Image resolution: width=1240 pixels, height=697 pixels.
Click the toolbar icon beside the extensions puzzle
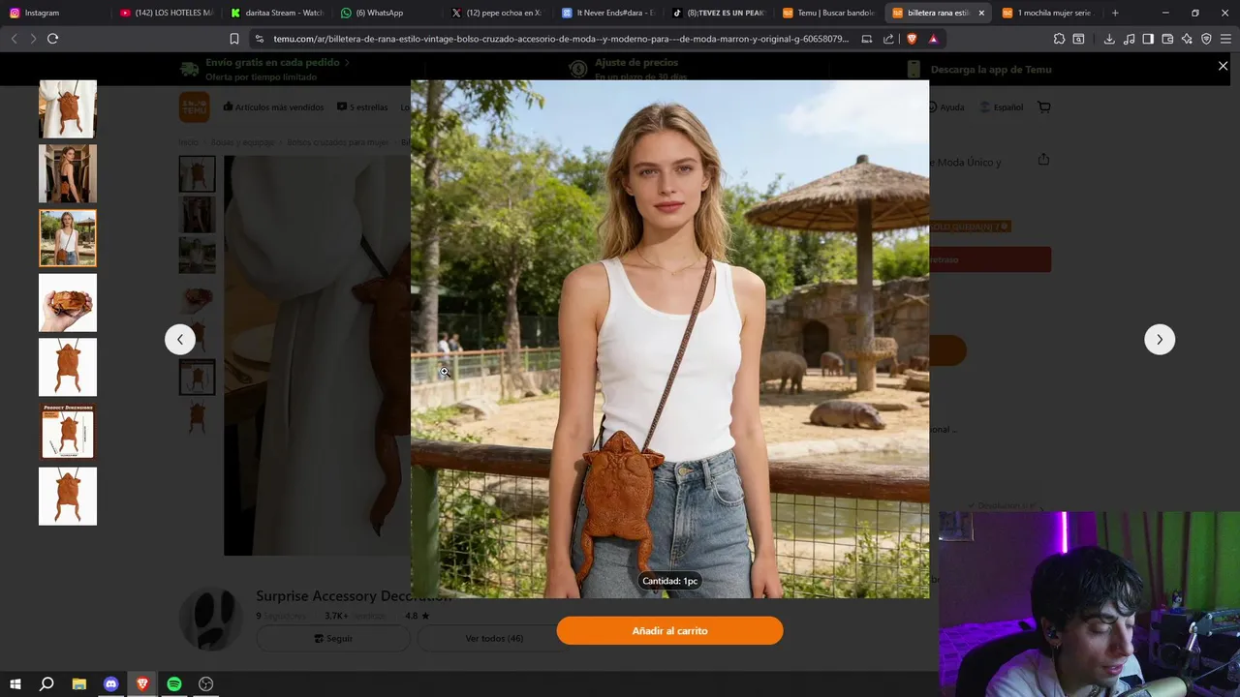1078,39
